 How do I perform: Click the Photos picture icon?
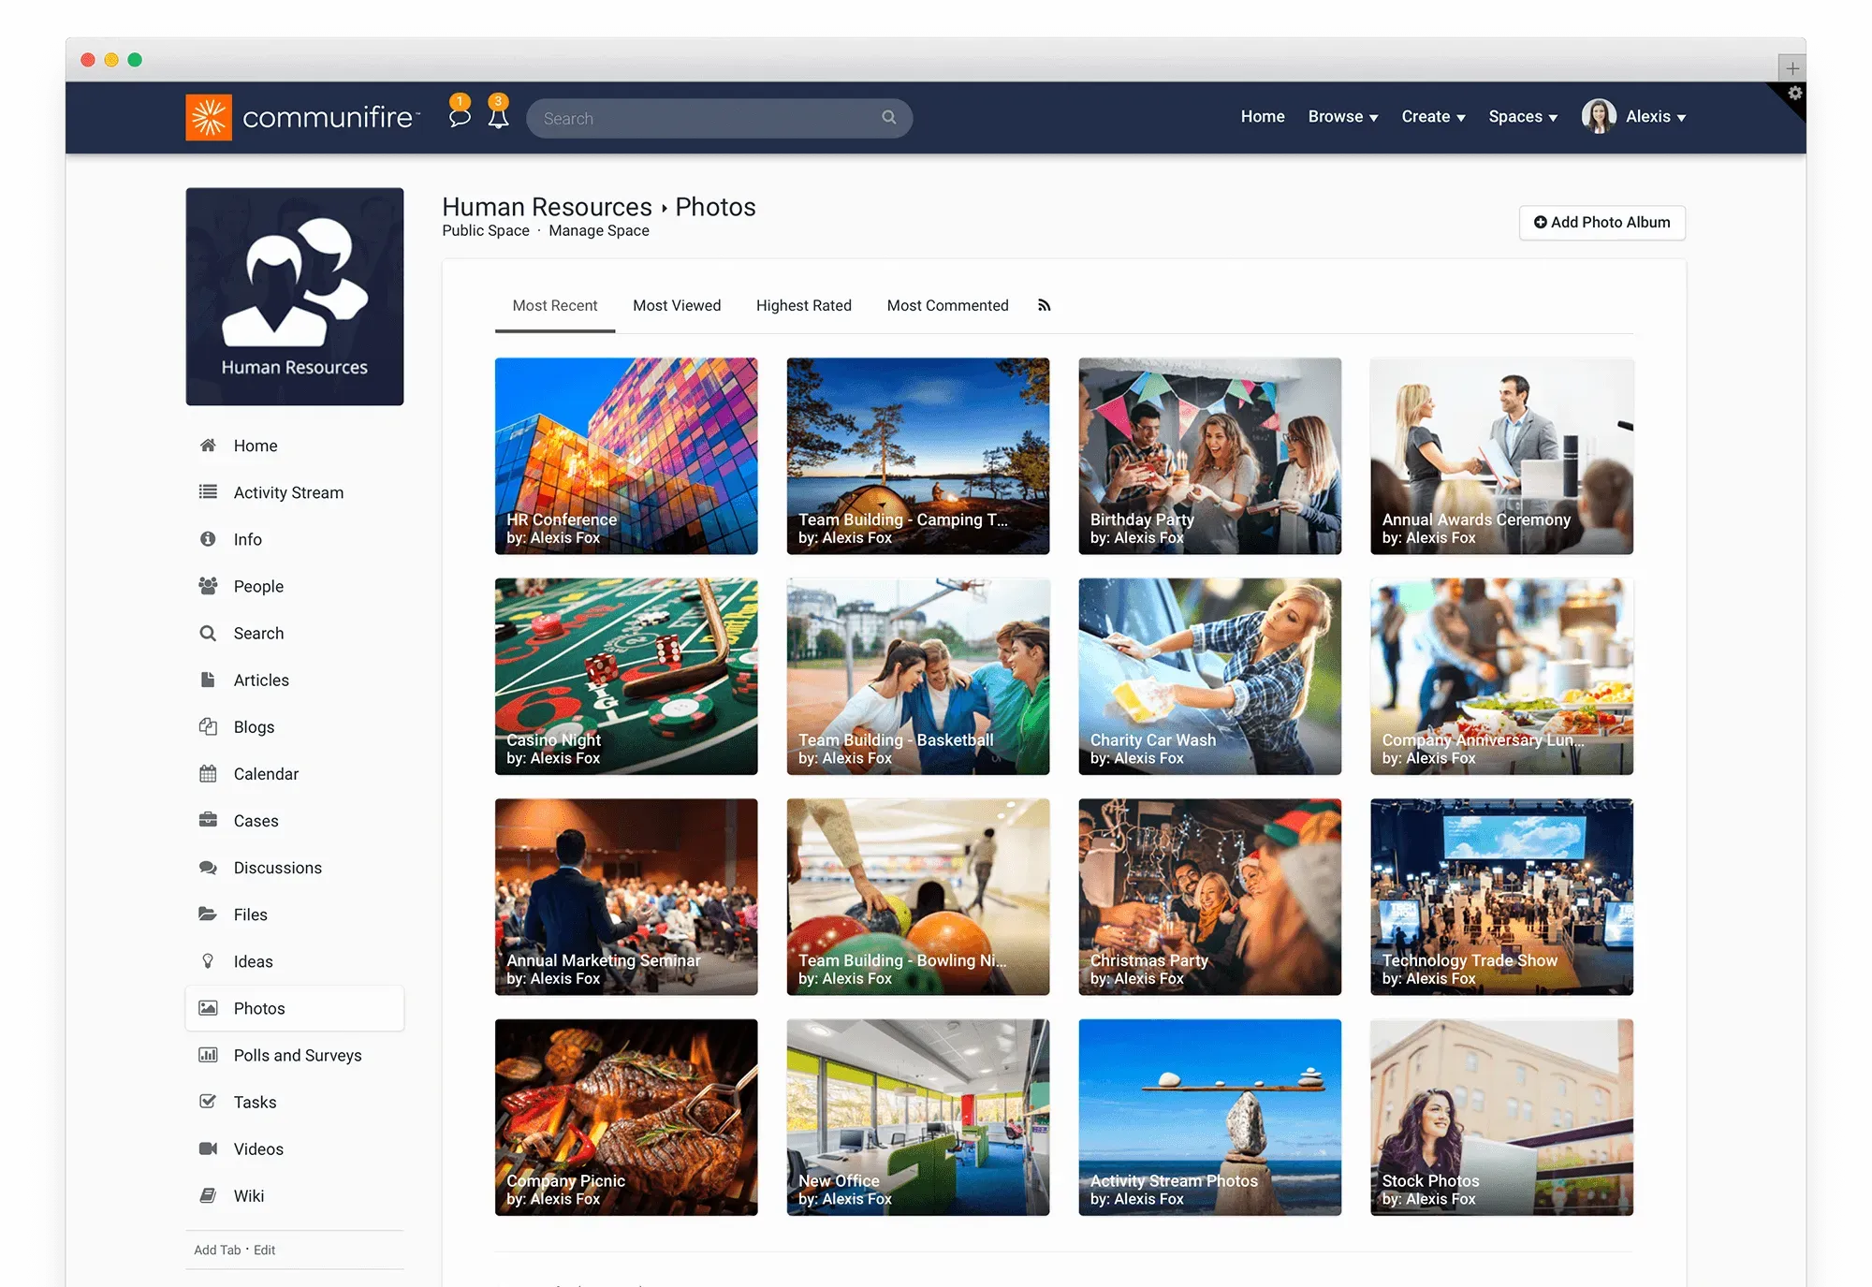point(208,1008)
